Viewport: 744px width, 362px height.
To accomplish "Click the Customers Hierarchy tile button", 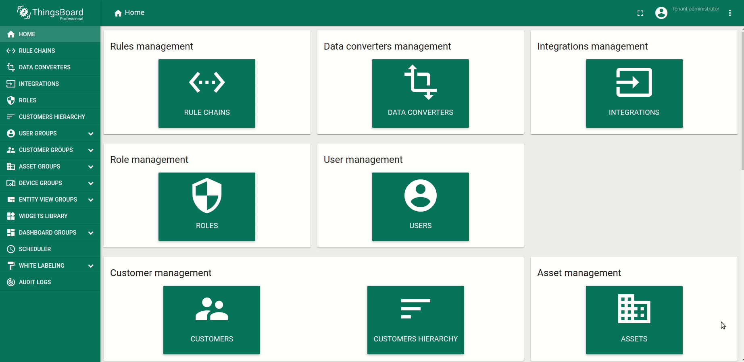I will pos(415,320).
